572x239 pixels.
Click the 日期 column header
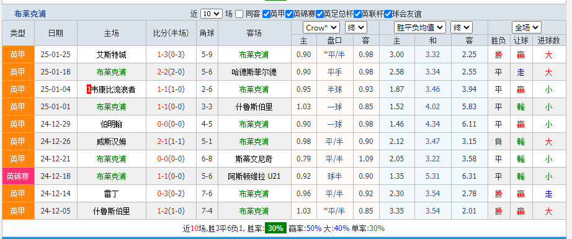pos(56,33)
